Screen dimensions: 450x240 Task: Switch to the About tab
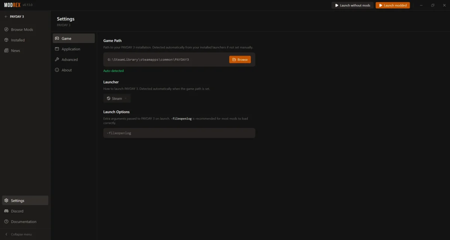[x=73, y=70]
